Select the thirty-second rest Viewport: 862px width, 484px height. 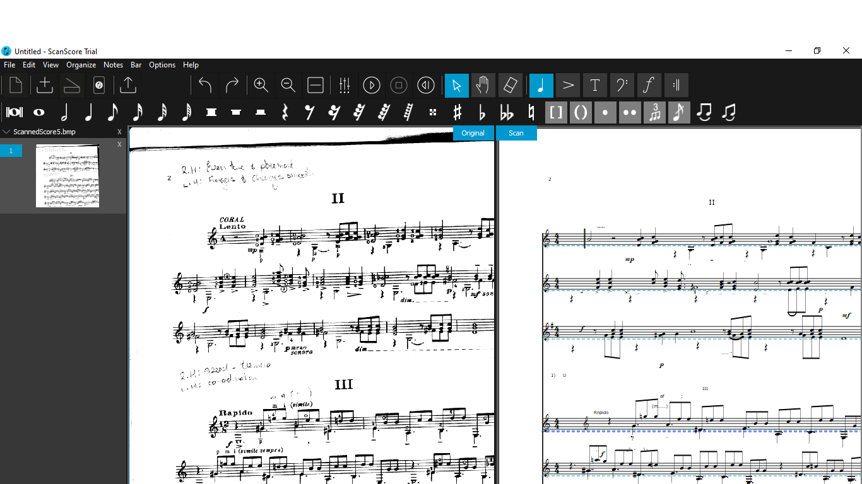pyautogui.click(x=359, y=112)
